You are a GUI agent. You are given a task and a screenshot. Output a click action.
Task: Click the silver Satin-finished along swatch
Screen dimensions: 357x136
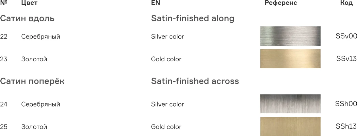[x=290, y=36]
